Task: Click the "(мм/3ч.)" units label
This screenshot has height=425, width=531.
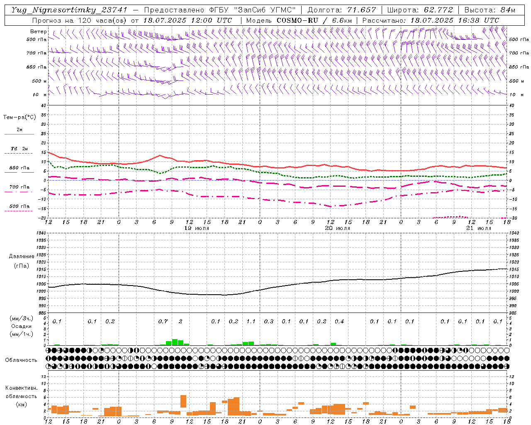Action: [22, 318]
